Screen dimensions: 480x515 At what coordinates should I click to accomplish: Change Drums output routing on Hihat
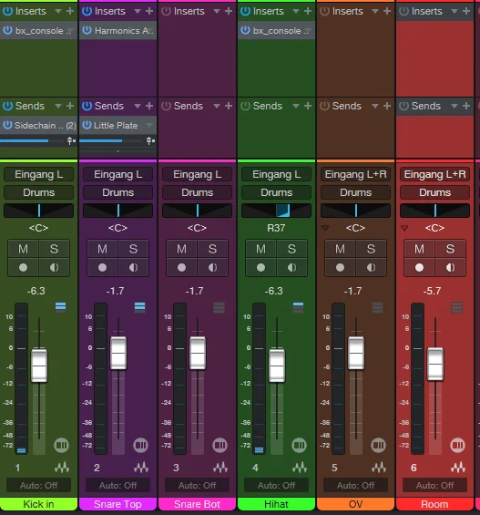(x=276, y=192)
